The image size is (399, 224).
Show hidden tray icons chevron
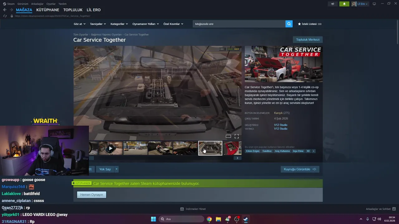[361, 219]
